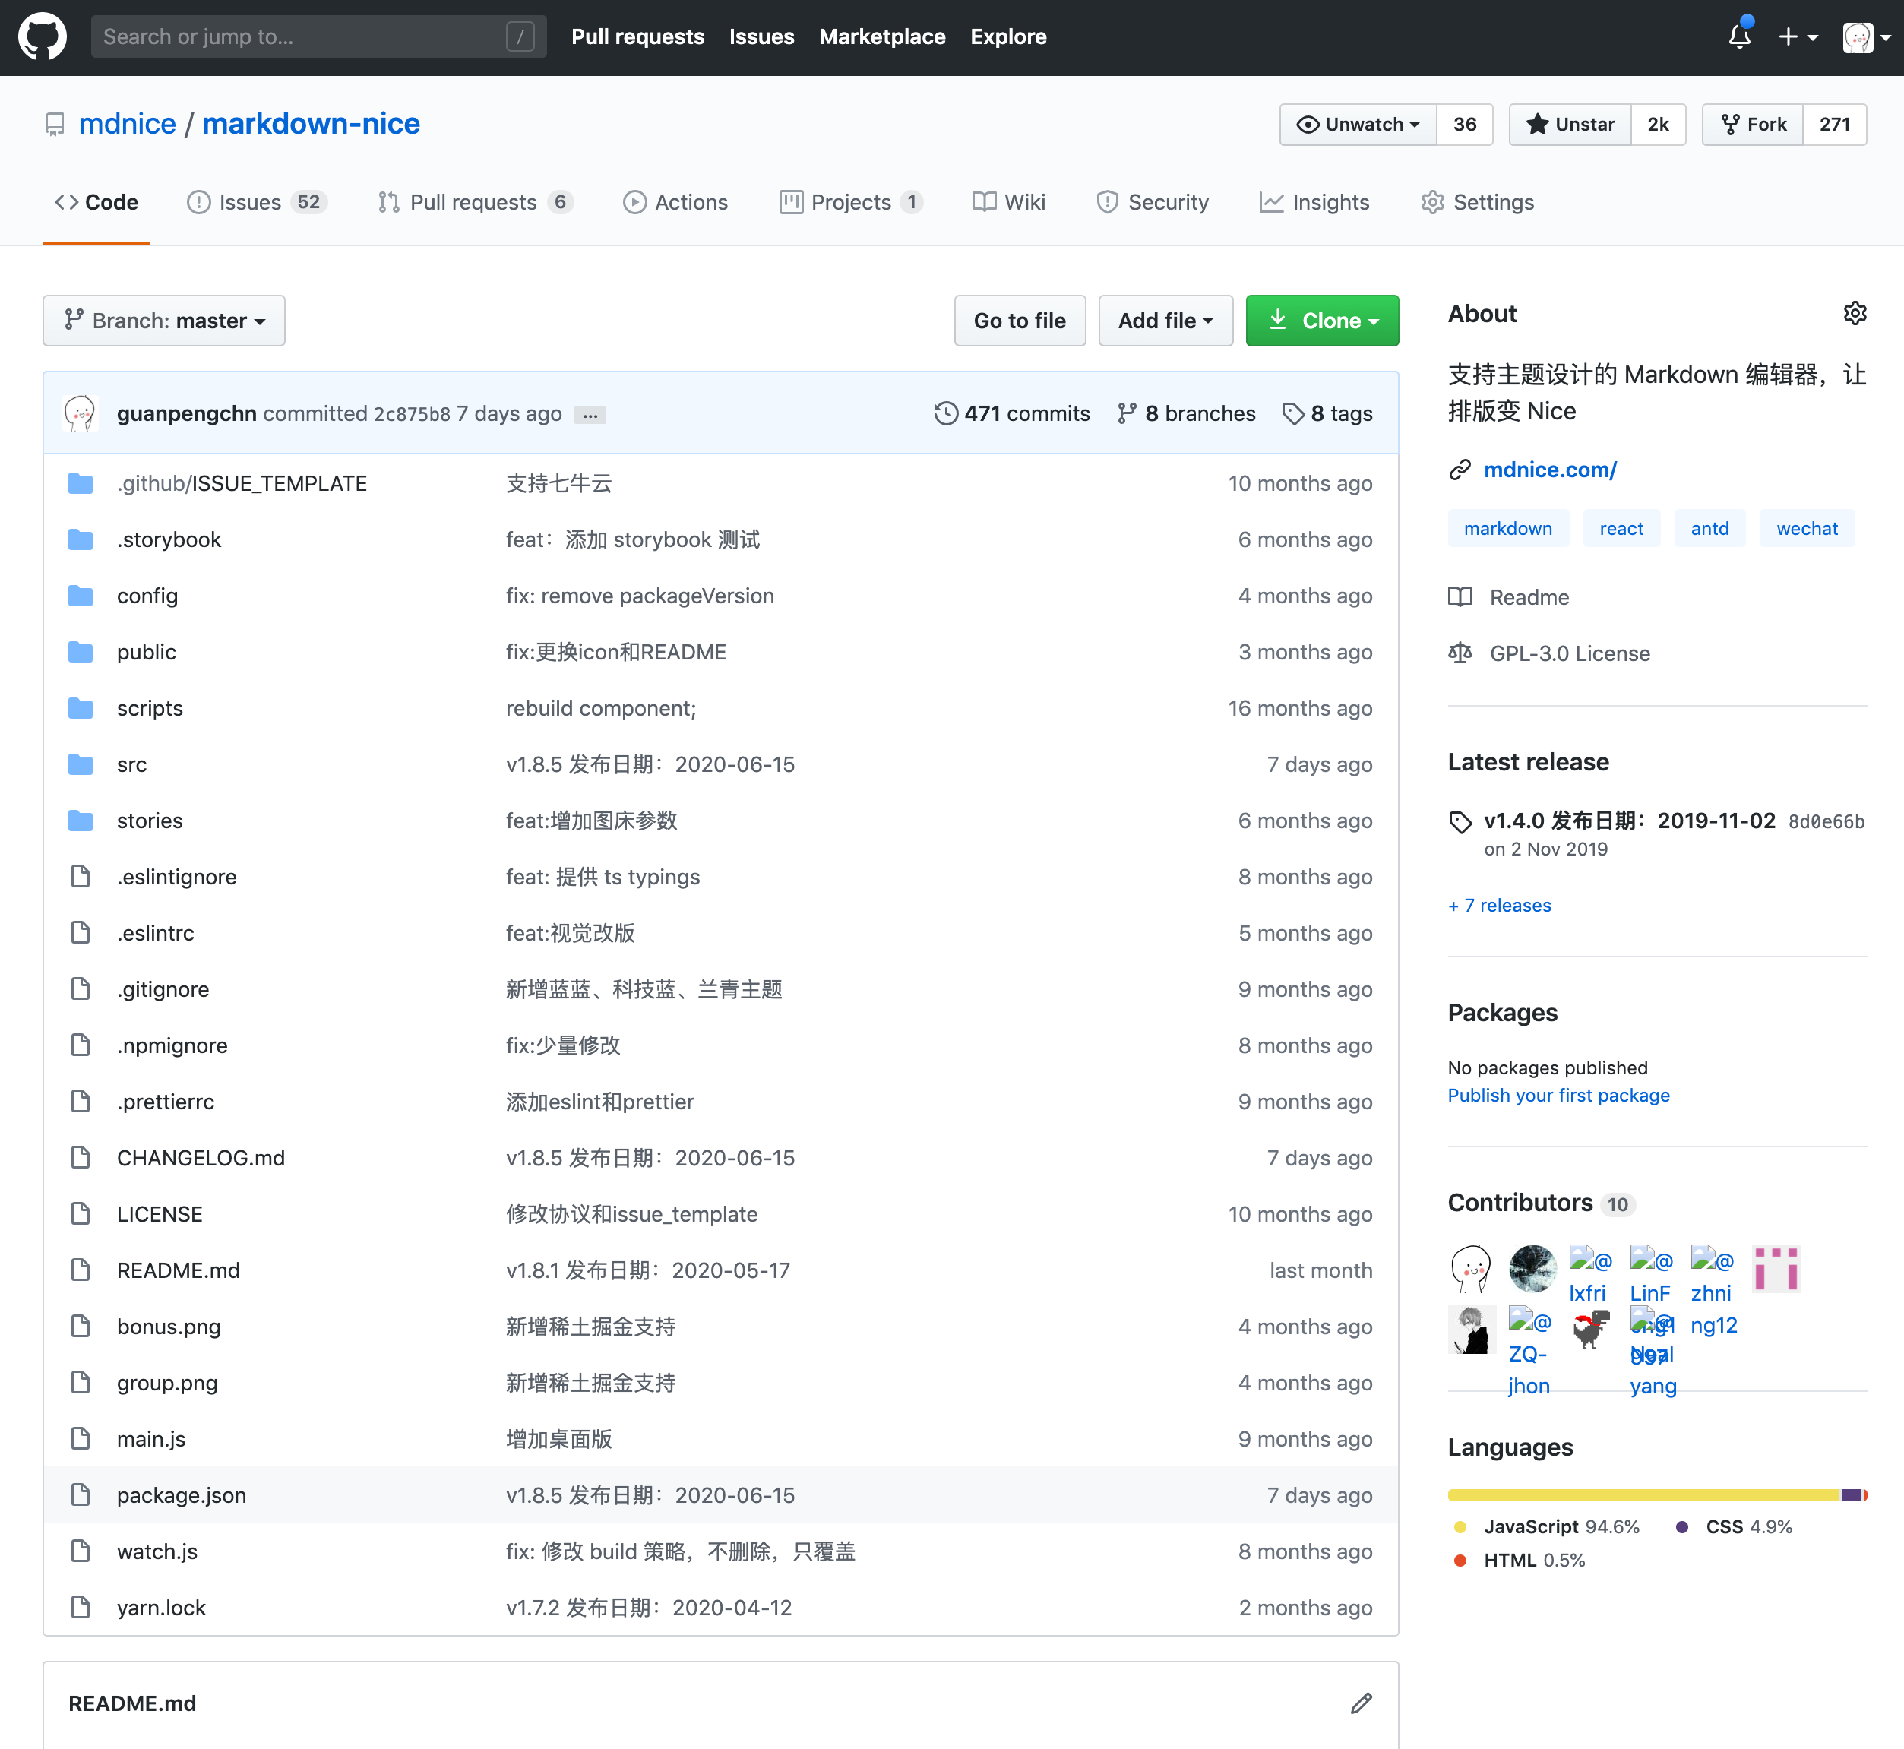This screenshot has width=1904, height=1749.
Task: Open the repository Pull requests tab
Action: click(x=475, y=203)
